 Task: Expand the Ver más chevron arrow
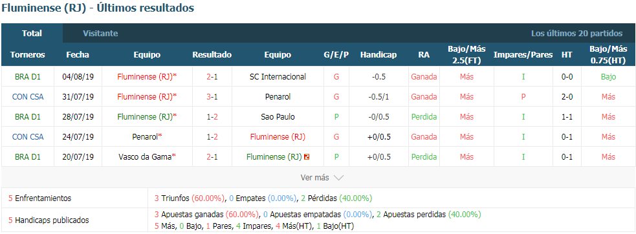pyautogui.click(x=338, y=178)
